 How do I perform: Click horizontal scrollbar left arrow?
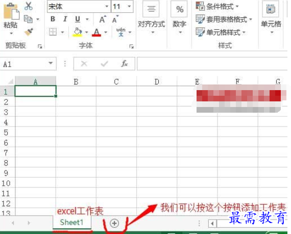point(212,223)
